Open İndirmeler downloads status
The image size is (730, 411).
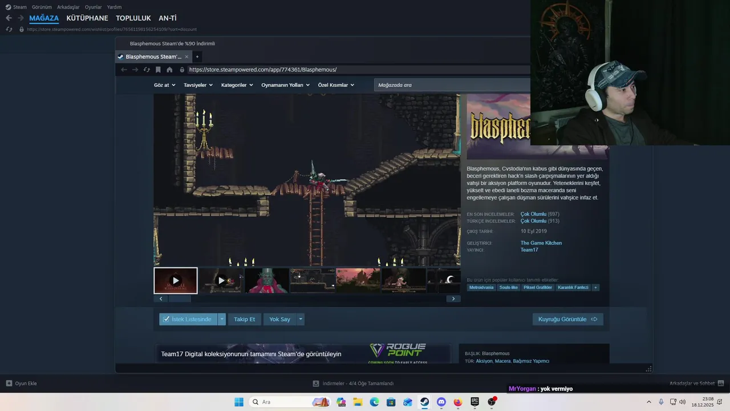pyautogui.click(x=353, y=384)
